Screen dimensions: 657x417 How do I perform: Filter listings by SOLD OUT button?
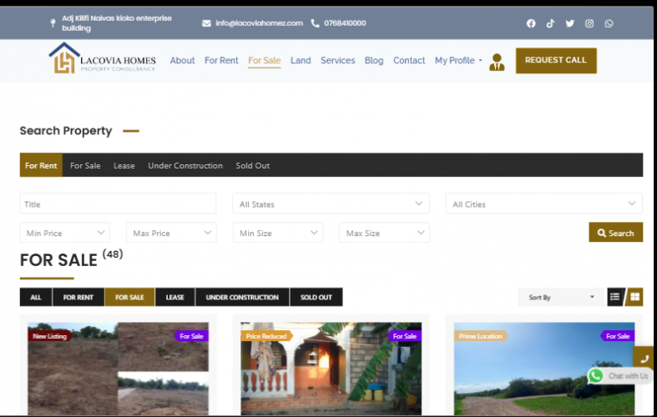pos(316,297)
